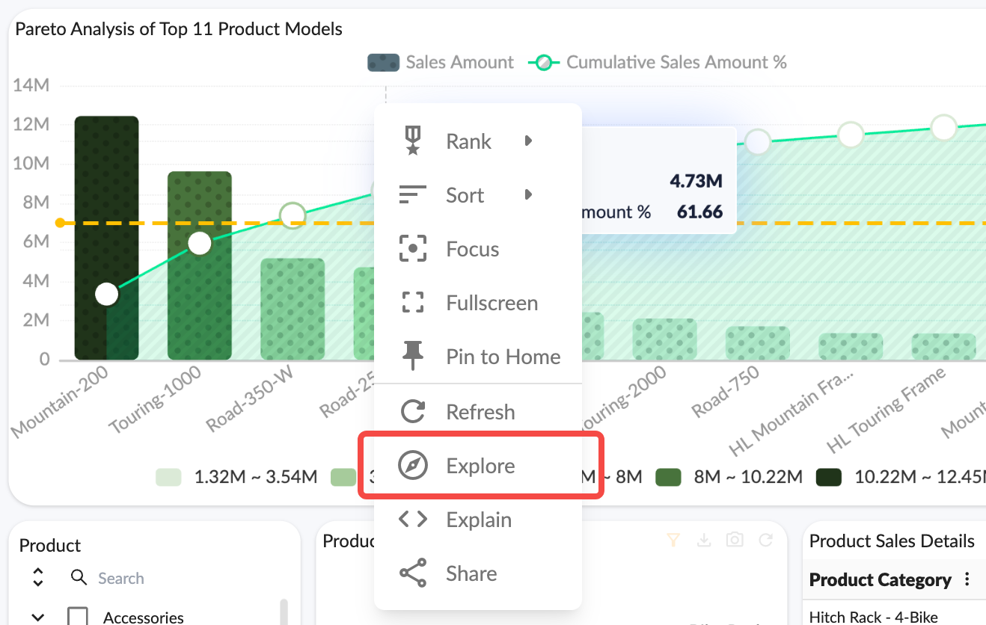Open the Rank submenu arrow
This screenshot has height=625, width=986.
click(x=528, y=141)
